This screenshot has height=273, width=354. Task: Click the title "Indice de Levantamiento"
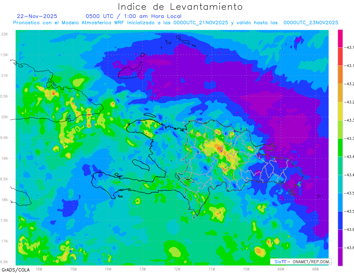[x=180, y=7]
